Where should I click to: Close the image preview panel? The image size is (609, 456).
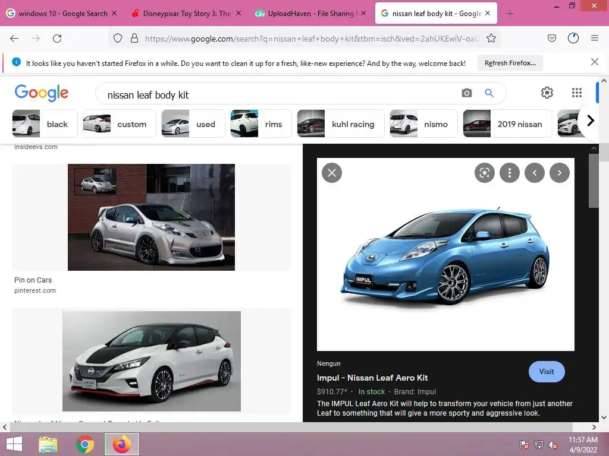(x=332, y=173)
